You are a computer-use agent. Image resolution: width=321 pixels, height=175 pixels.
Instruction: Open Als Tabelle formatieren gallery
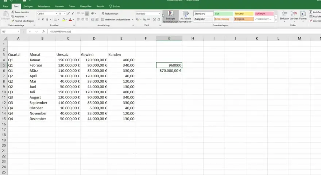(x=186, y=17)
